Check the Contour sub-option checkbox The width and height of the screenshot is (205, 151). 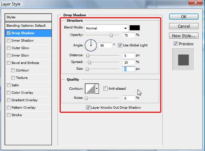tap(13, 70)
